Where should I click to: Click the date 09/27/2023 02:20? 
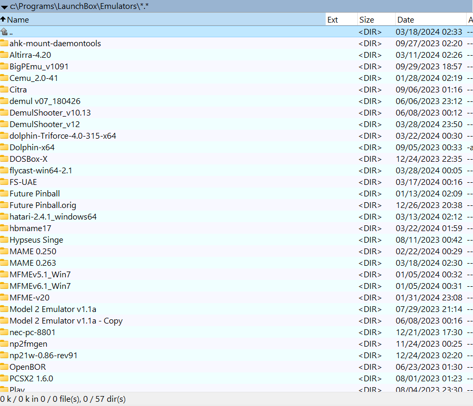pyautogui.click(x=429, y=44)
